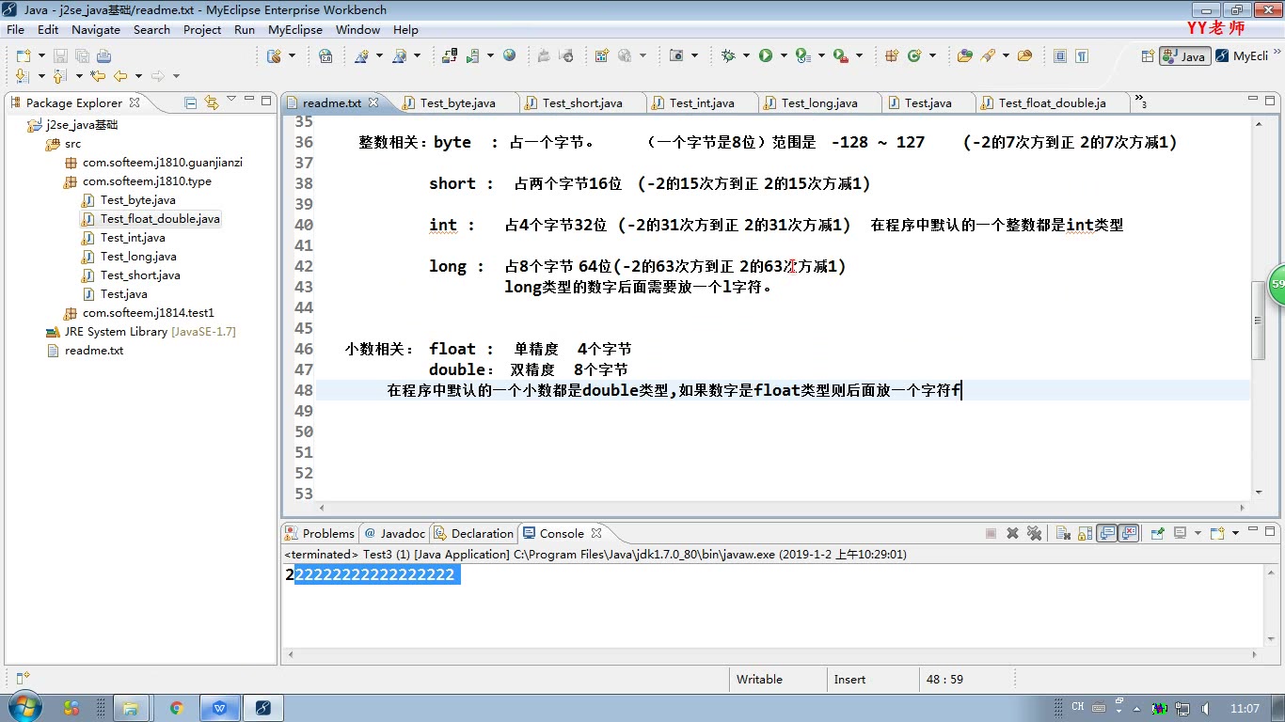Run the application using the green Run icon

pos(767,55)
